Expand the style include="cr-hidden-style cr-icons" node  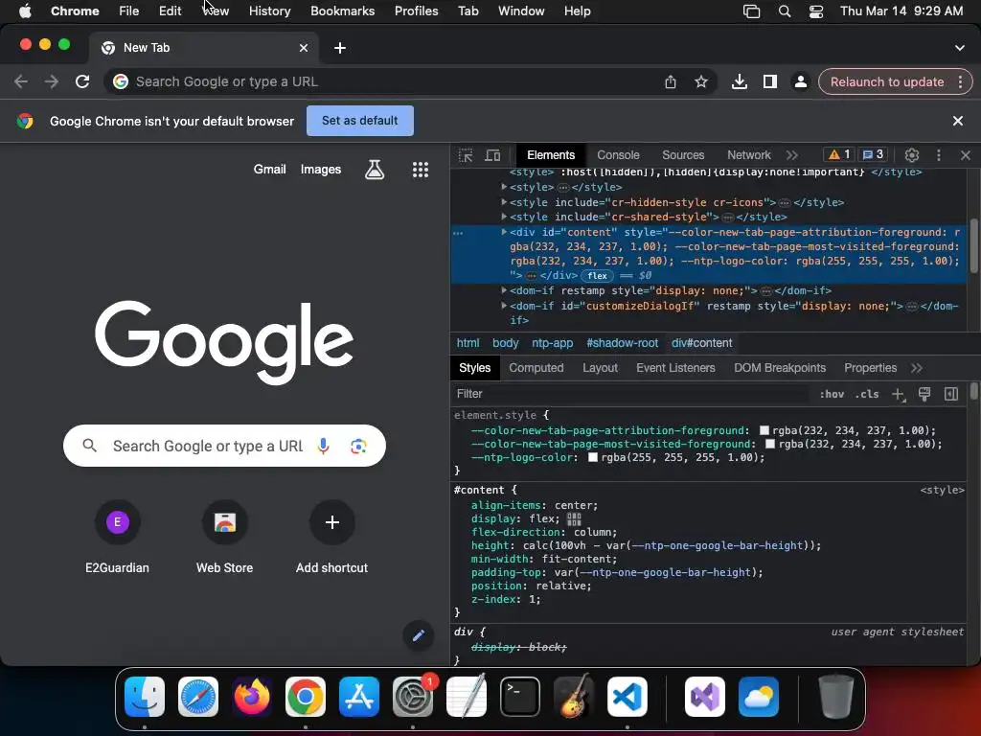pyautogui.click(x=504, y=201)
